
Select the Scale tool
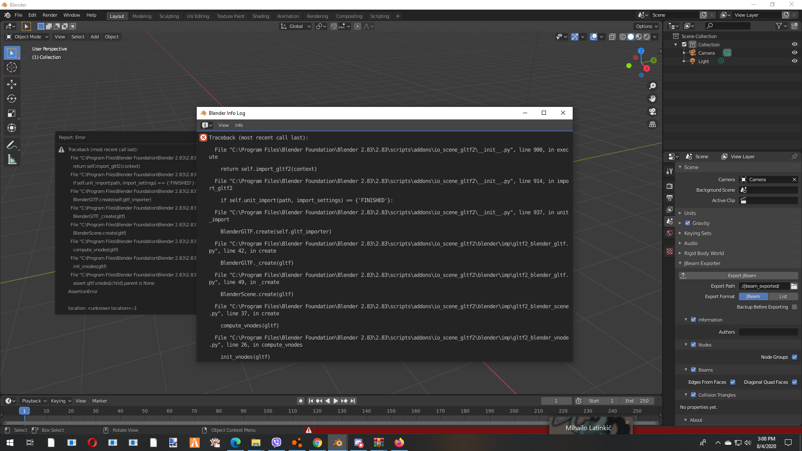tap(12, 114)
